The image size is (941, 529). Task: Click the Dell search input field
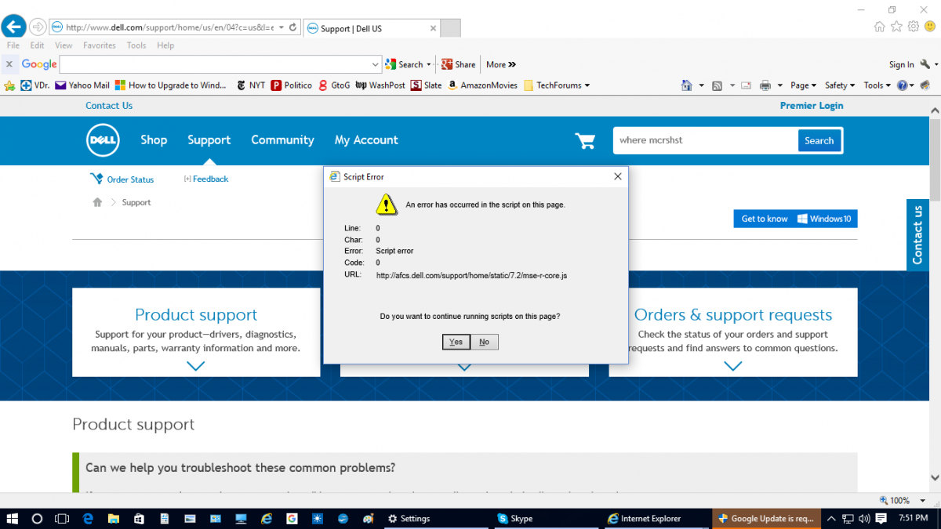tap(706, 141)
